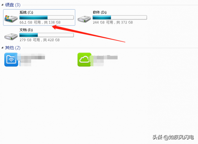The image size is (198, 144).
Task: Select the 软件 (D:) drive icon
Action: pos(84,19)
